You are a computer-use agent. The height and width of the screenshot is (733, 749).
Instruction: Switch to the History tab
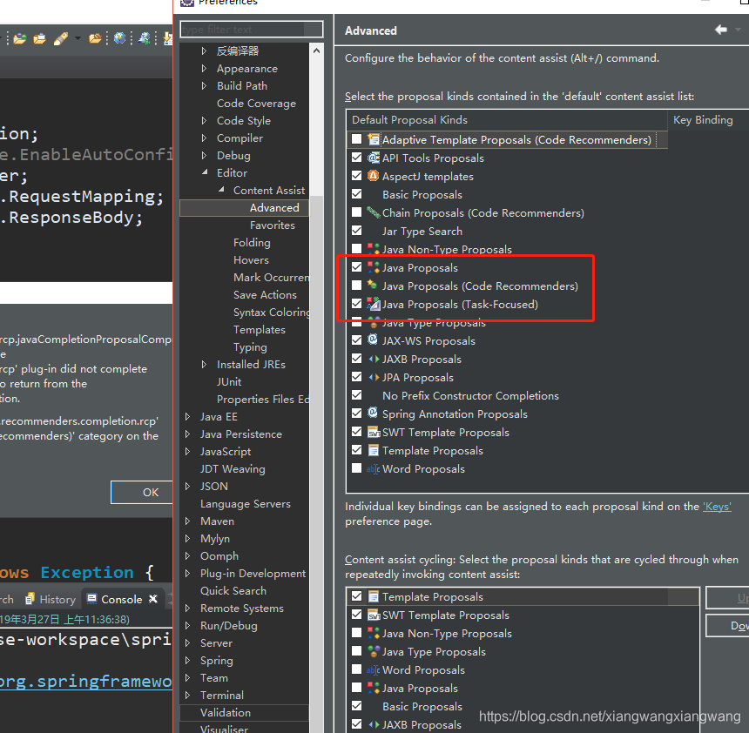click(x=57, y=599)
